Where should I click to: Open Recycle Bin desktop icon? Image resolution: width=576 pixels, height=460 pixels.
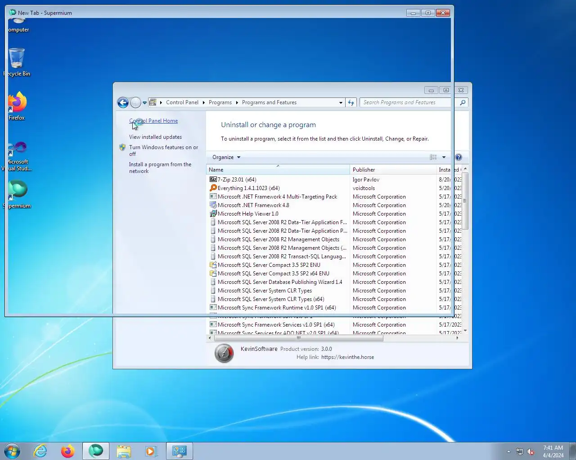click(17, 62)
